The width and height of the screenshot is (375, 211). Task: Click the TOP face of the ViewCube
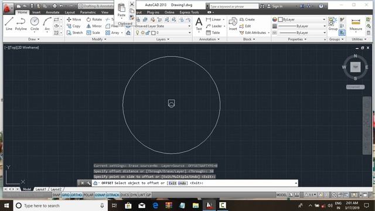click(356, 67)
